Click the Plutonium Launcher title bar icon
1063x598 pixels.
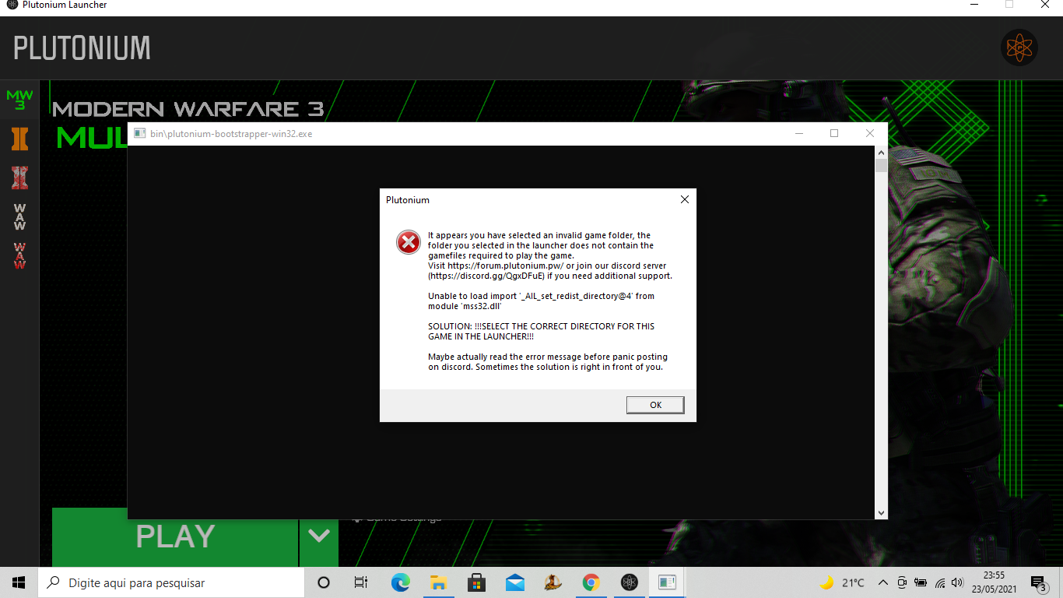[12, 5]
